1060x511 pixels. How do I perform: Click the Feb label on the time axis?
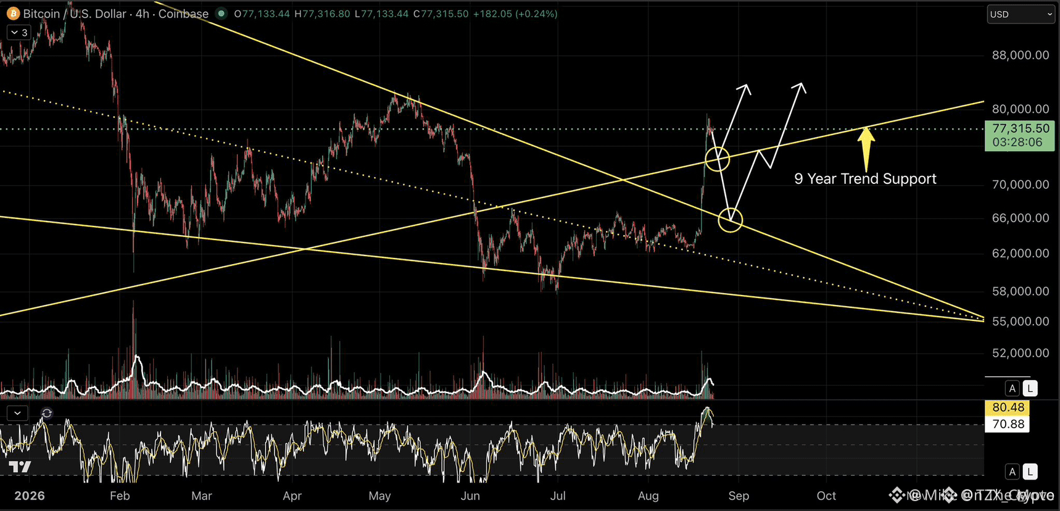coord(120,496)
